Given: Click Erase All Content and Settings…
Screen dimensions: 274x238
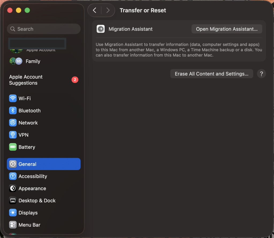Looking at the screenshot, I should pos(211,74).
